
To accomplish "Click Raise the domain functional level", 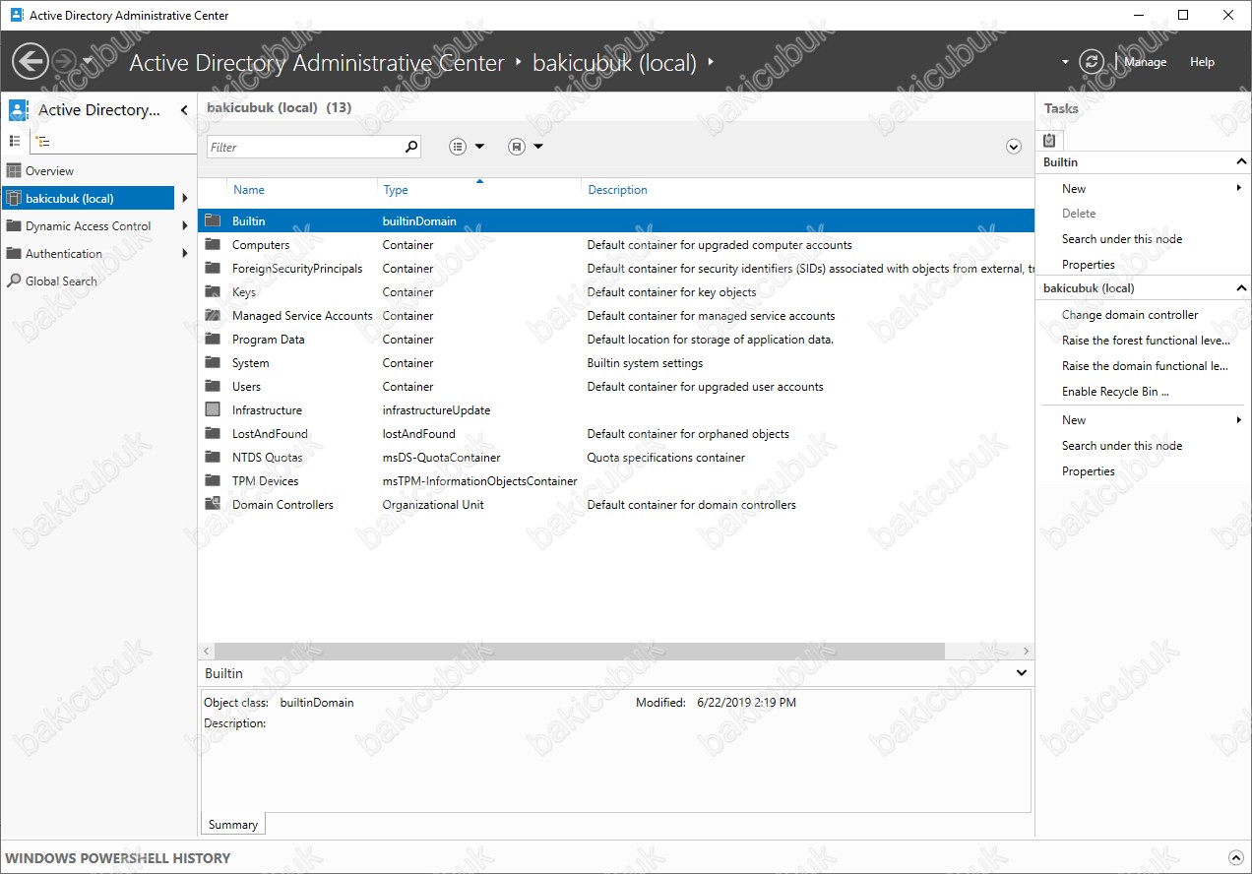I will pyautogui.click(x=1145, y=366).
